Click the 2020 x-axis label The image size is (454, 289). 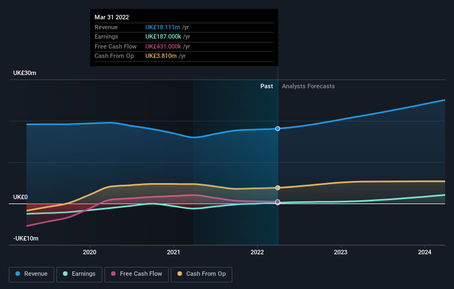[x=90, y=252]
